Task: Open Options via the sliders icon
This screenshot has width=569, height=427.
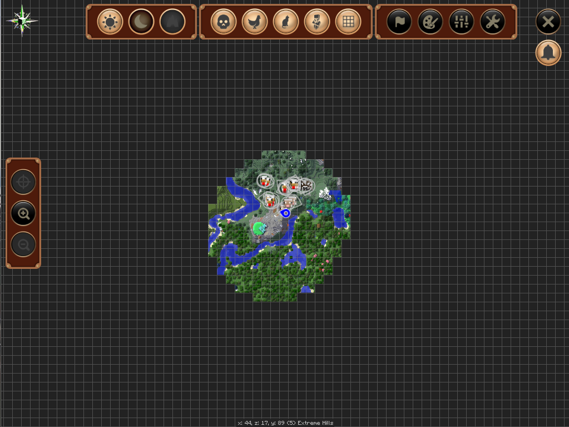Action: 462,22
